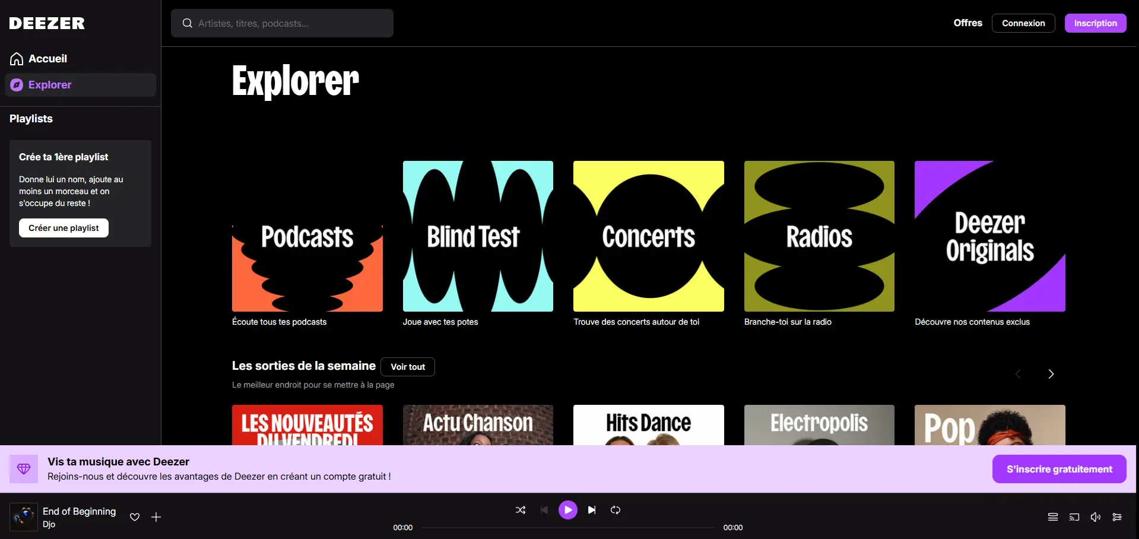Mute audio with the volume icon

click(x=1095, y=517)
